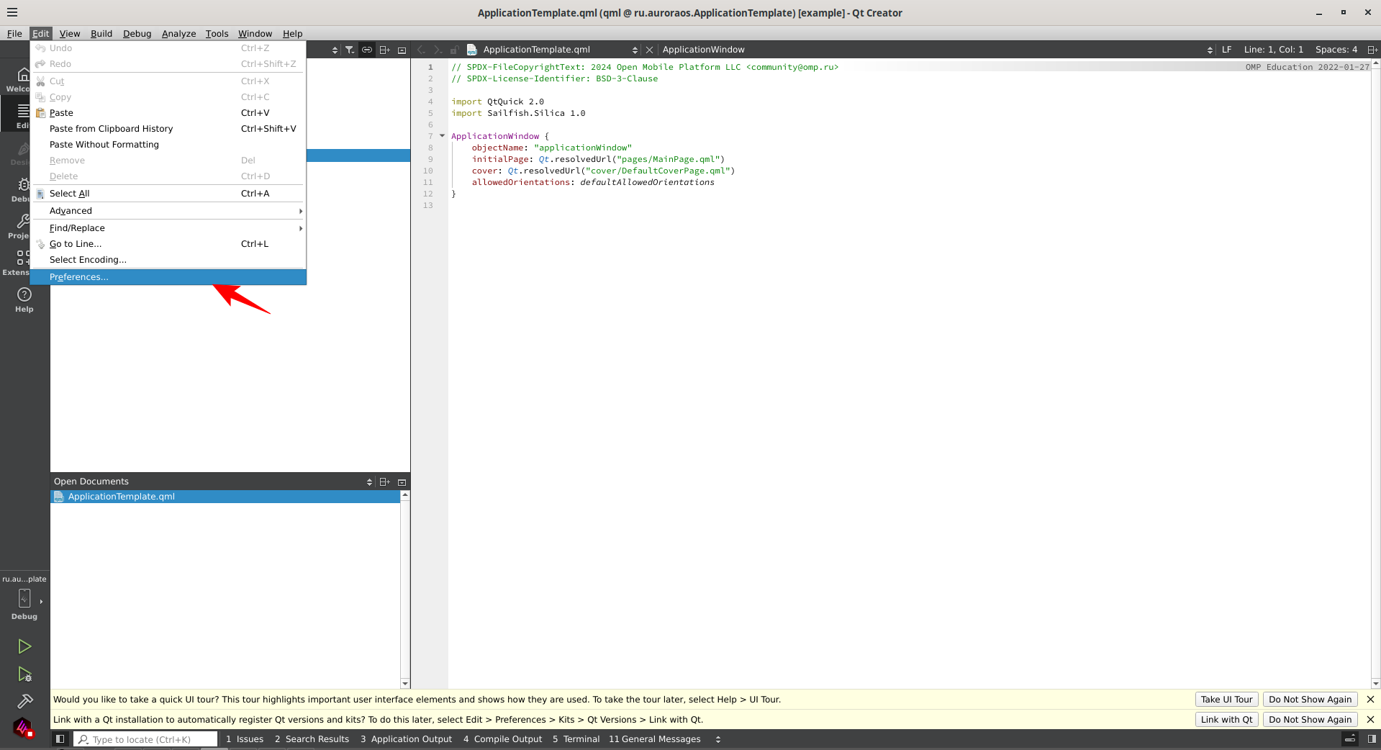
Task: Close the Projects pane
Action: pyautogui.click(x=402, y=50)
